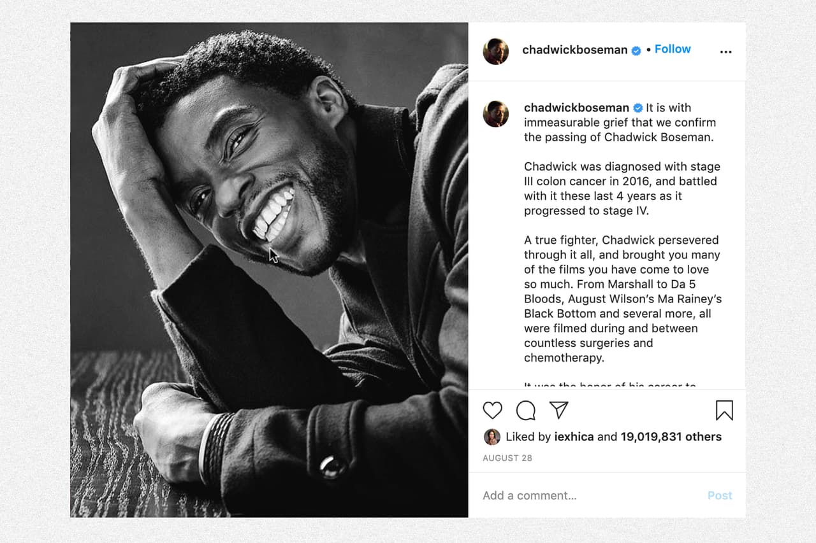Image resolution: width=816 pixels, height=543 pixels.
Task: Like the post with the heart icon
Action: tap(492, 411)
